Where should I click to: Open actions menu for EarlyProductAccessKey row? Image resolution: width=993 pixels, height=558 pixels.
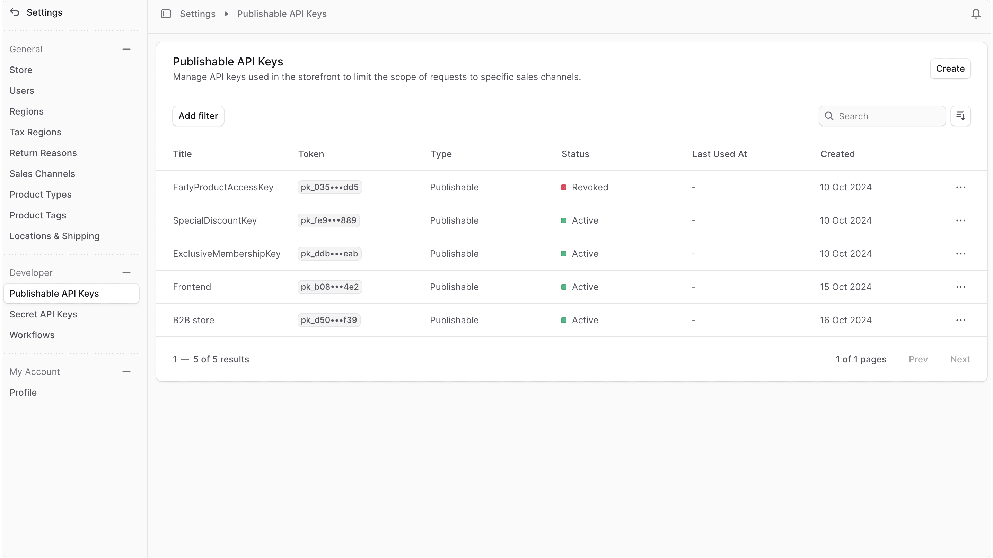[x=960, y=187]
